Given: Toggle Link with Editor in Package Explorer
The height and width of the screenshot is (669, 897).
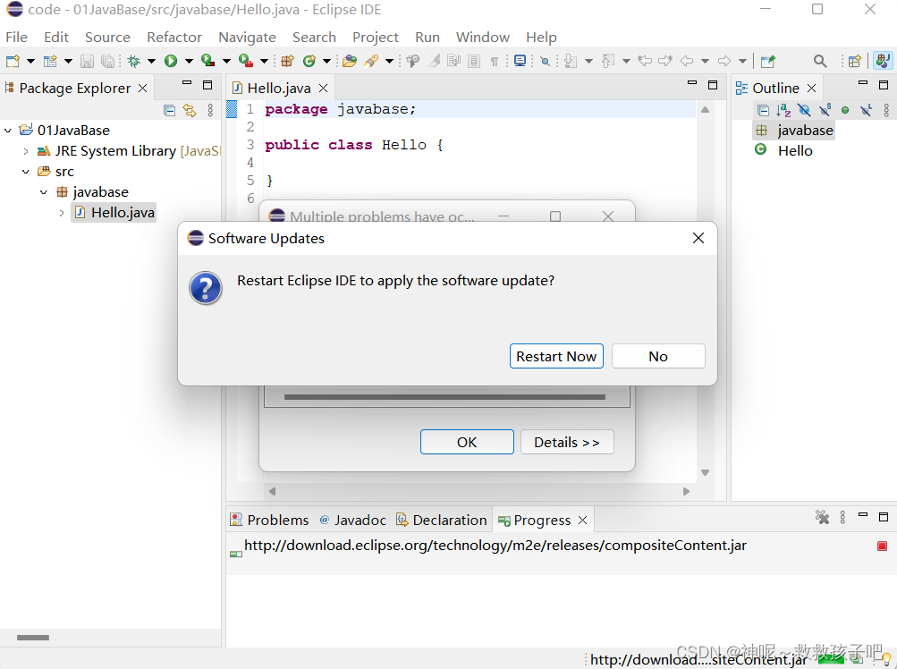Looking at the screenshot, I should coord(190,110).
